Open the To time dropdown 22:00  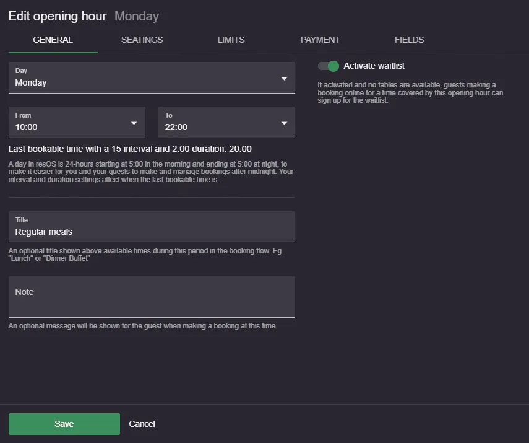click(x=226, y=122)
